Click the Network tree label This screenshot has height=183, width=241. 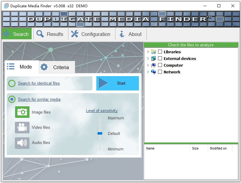(172, 72)
